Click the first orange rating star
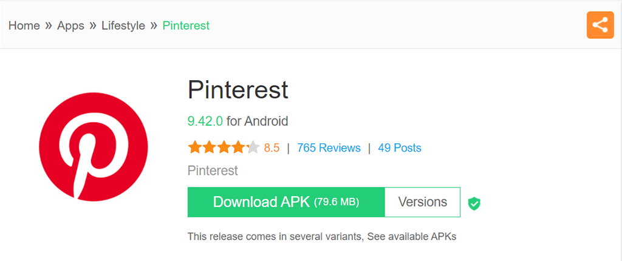This screenshot has width=622, height=261. [x=194, y=147]
